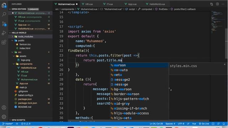Click the Vue language mode indicator
Image resolution: width=228 pixels, height=128 pixels.
pos(194,124)
